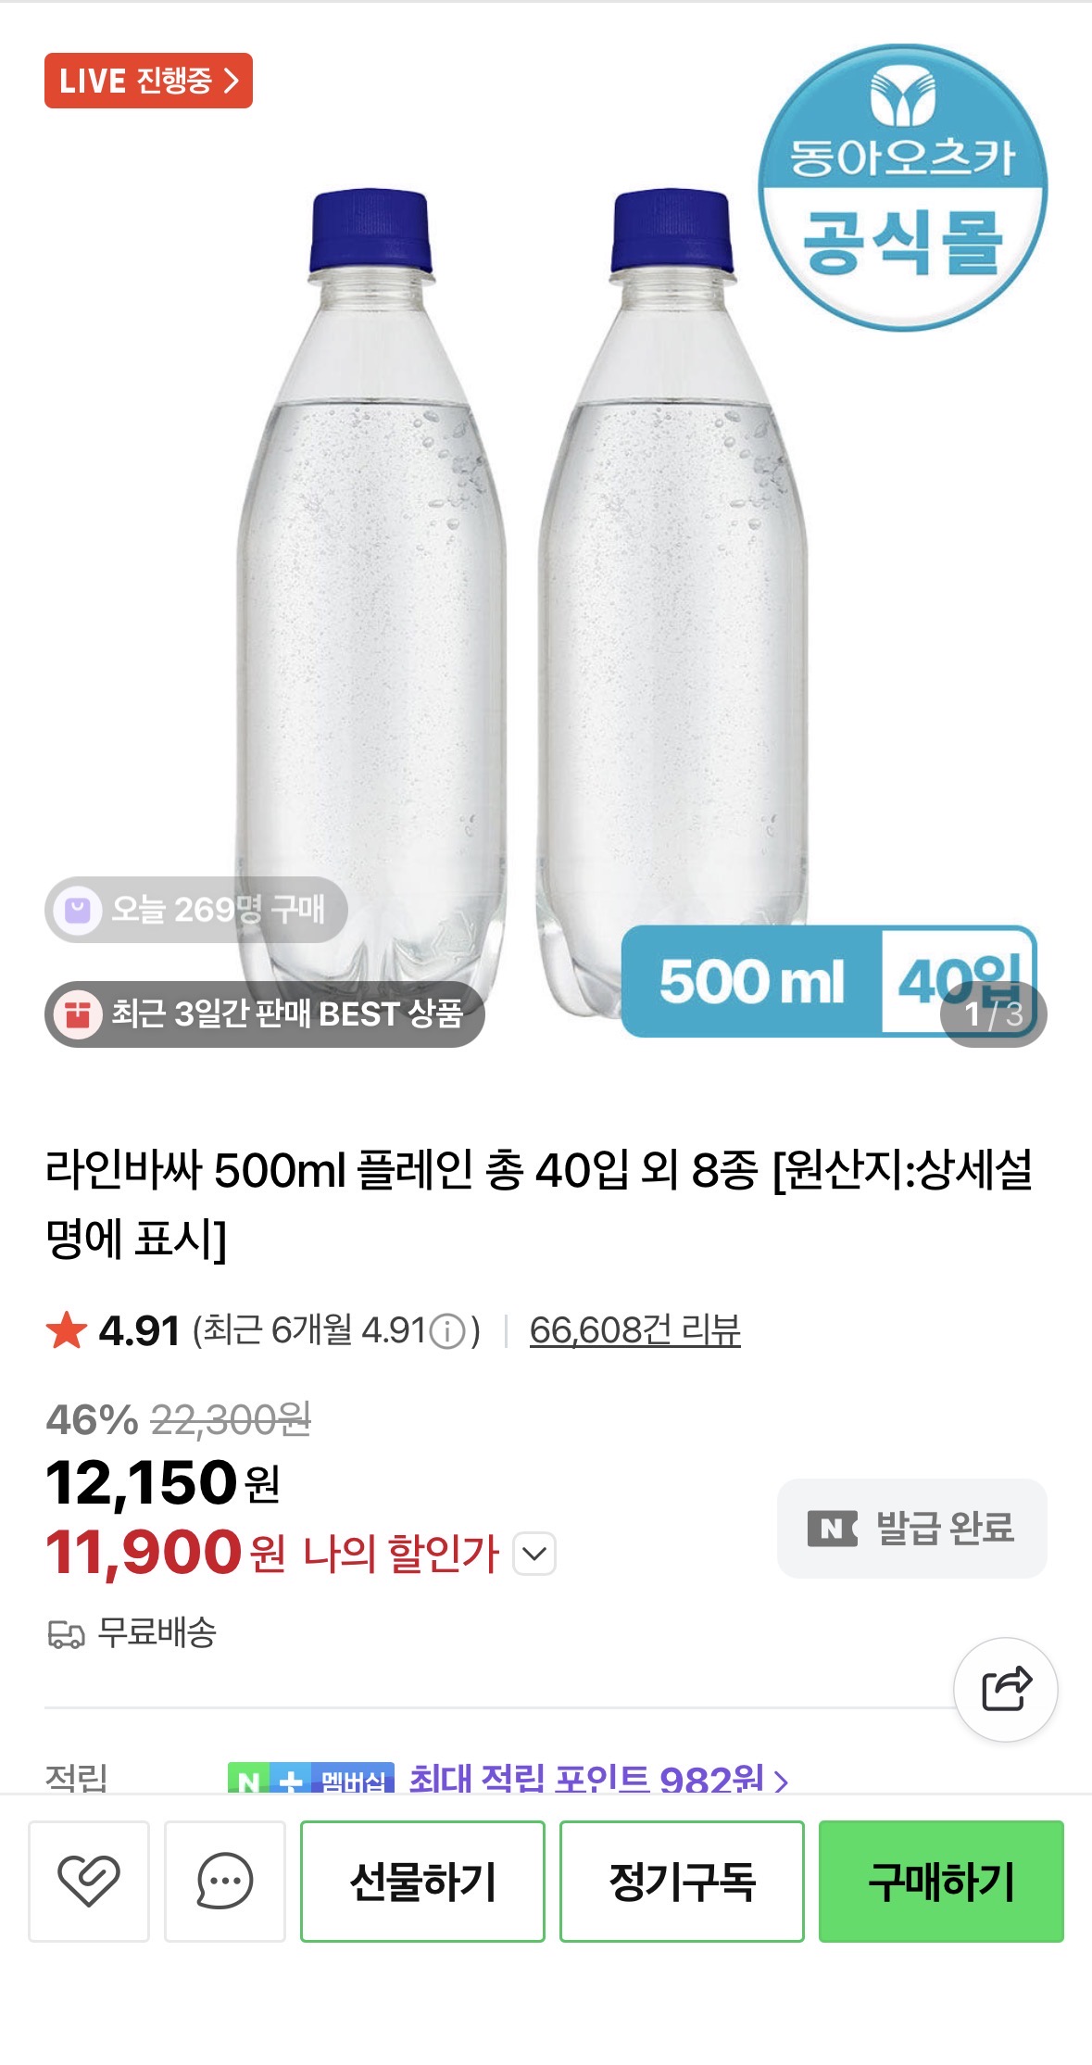
Task: Tap the sparkling water bottle product image
Action: click(519, 602)
